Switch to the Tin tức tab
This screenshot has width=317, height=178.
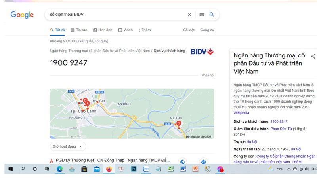tap(79, 30)
